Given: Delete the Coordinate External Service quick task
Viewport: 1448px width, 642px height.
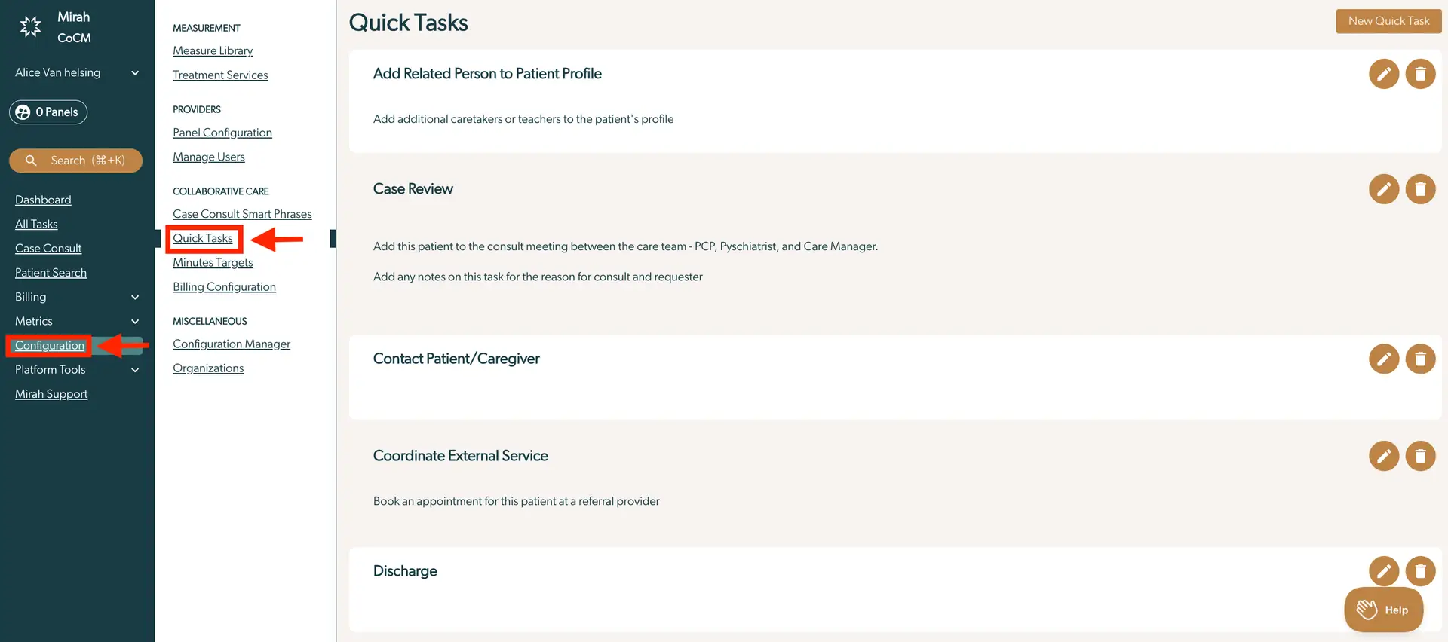Looking at the screenshot, I should [x=1420, y=456].
